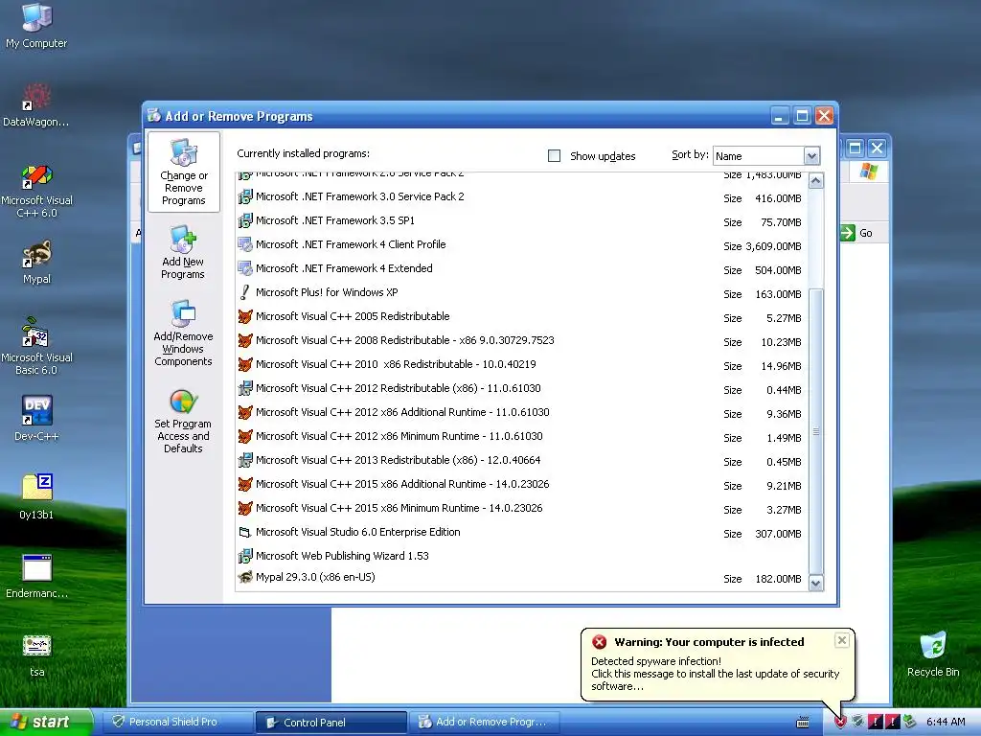Select Visual C++ 2015 x86 Additional Runtime
Screen dimensions: 981x736
coord(520,484)
